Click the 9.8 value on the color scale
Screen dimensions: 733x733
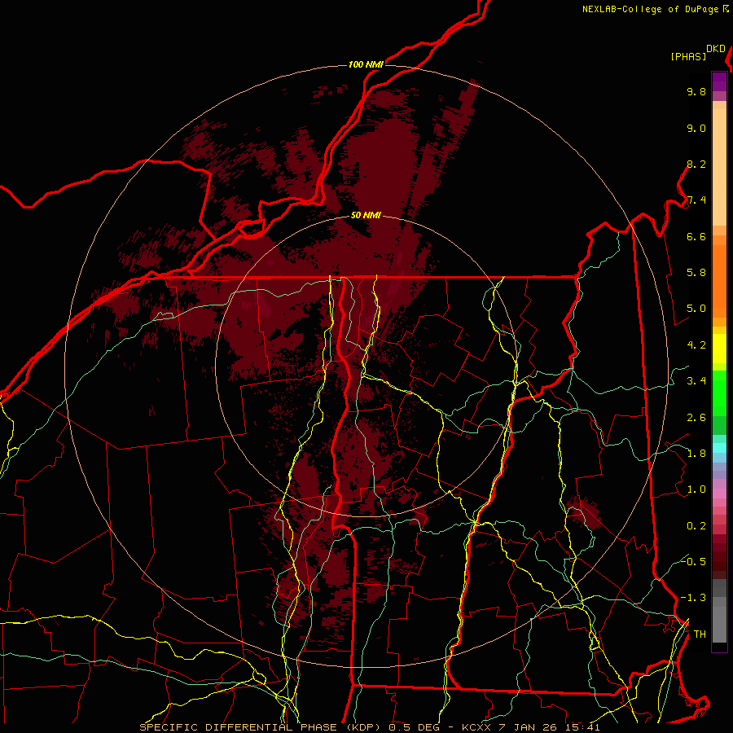[696, 92]
